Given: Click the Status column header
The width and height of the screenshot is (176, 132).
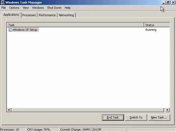Looking at the screenshot, I should [157, 25].
